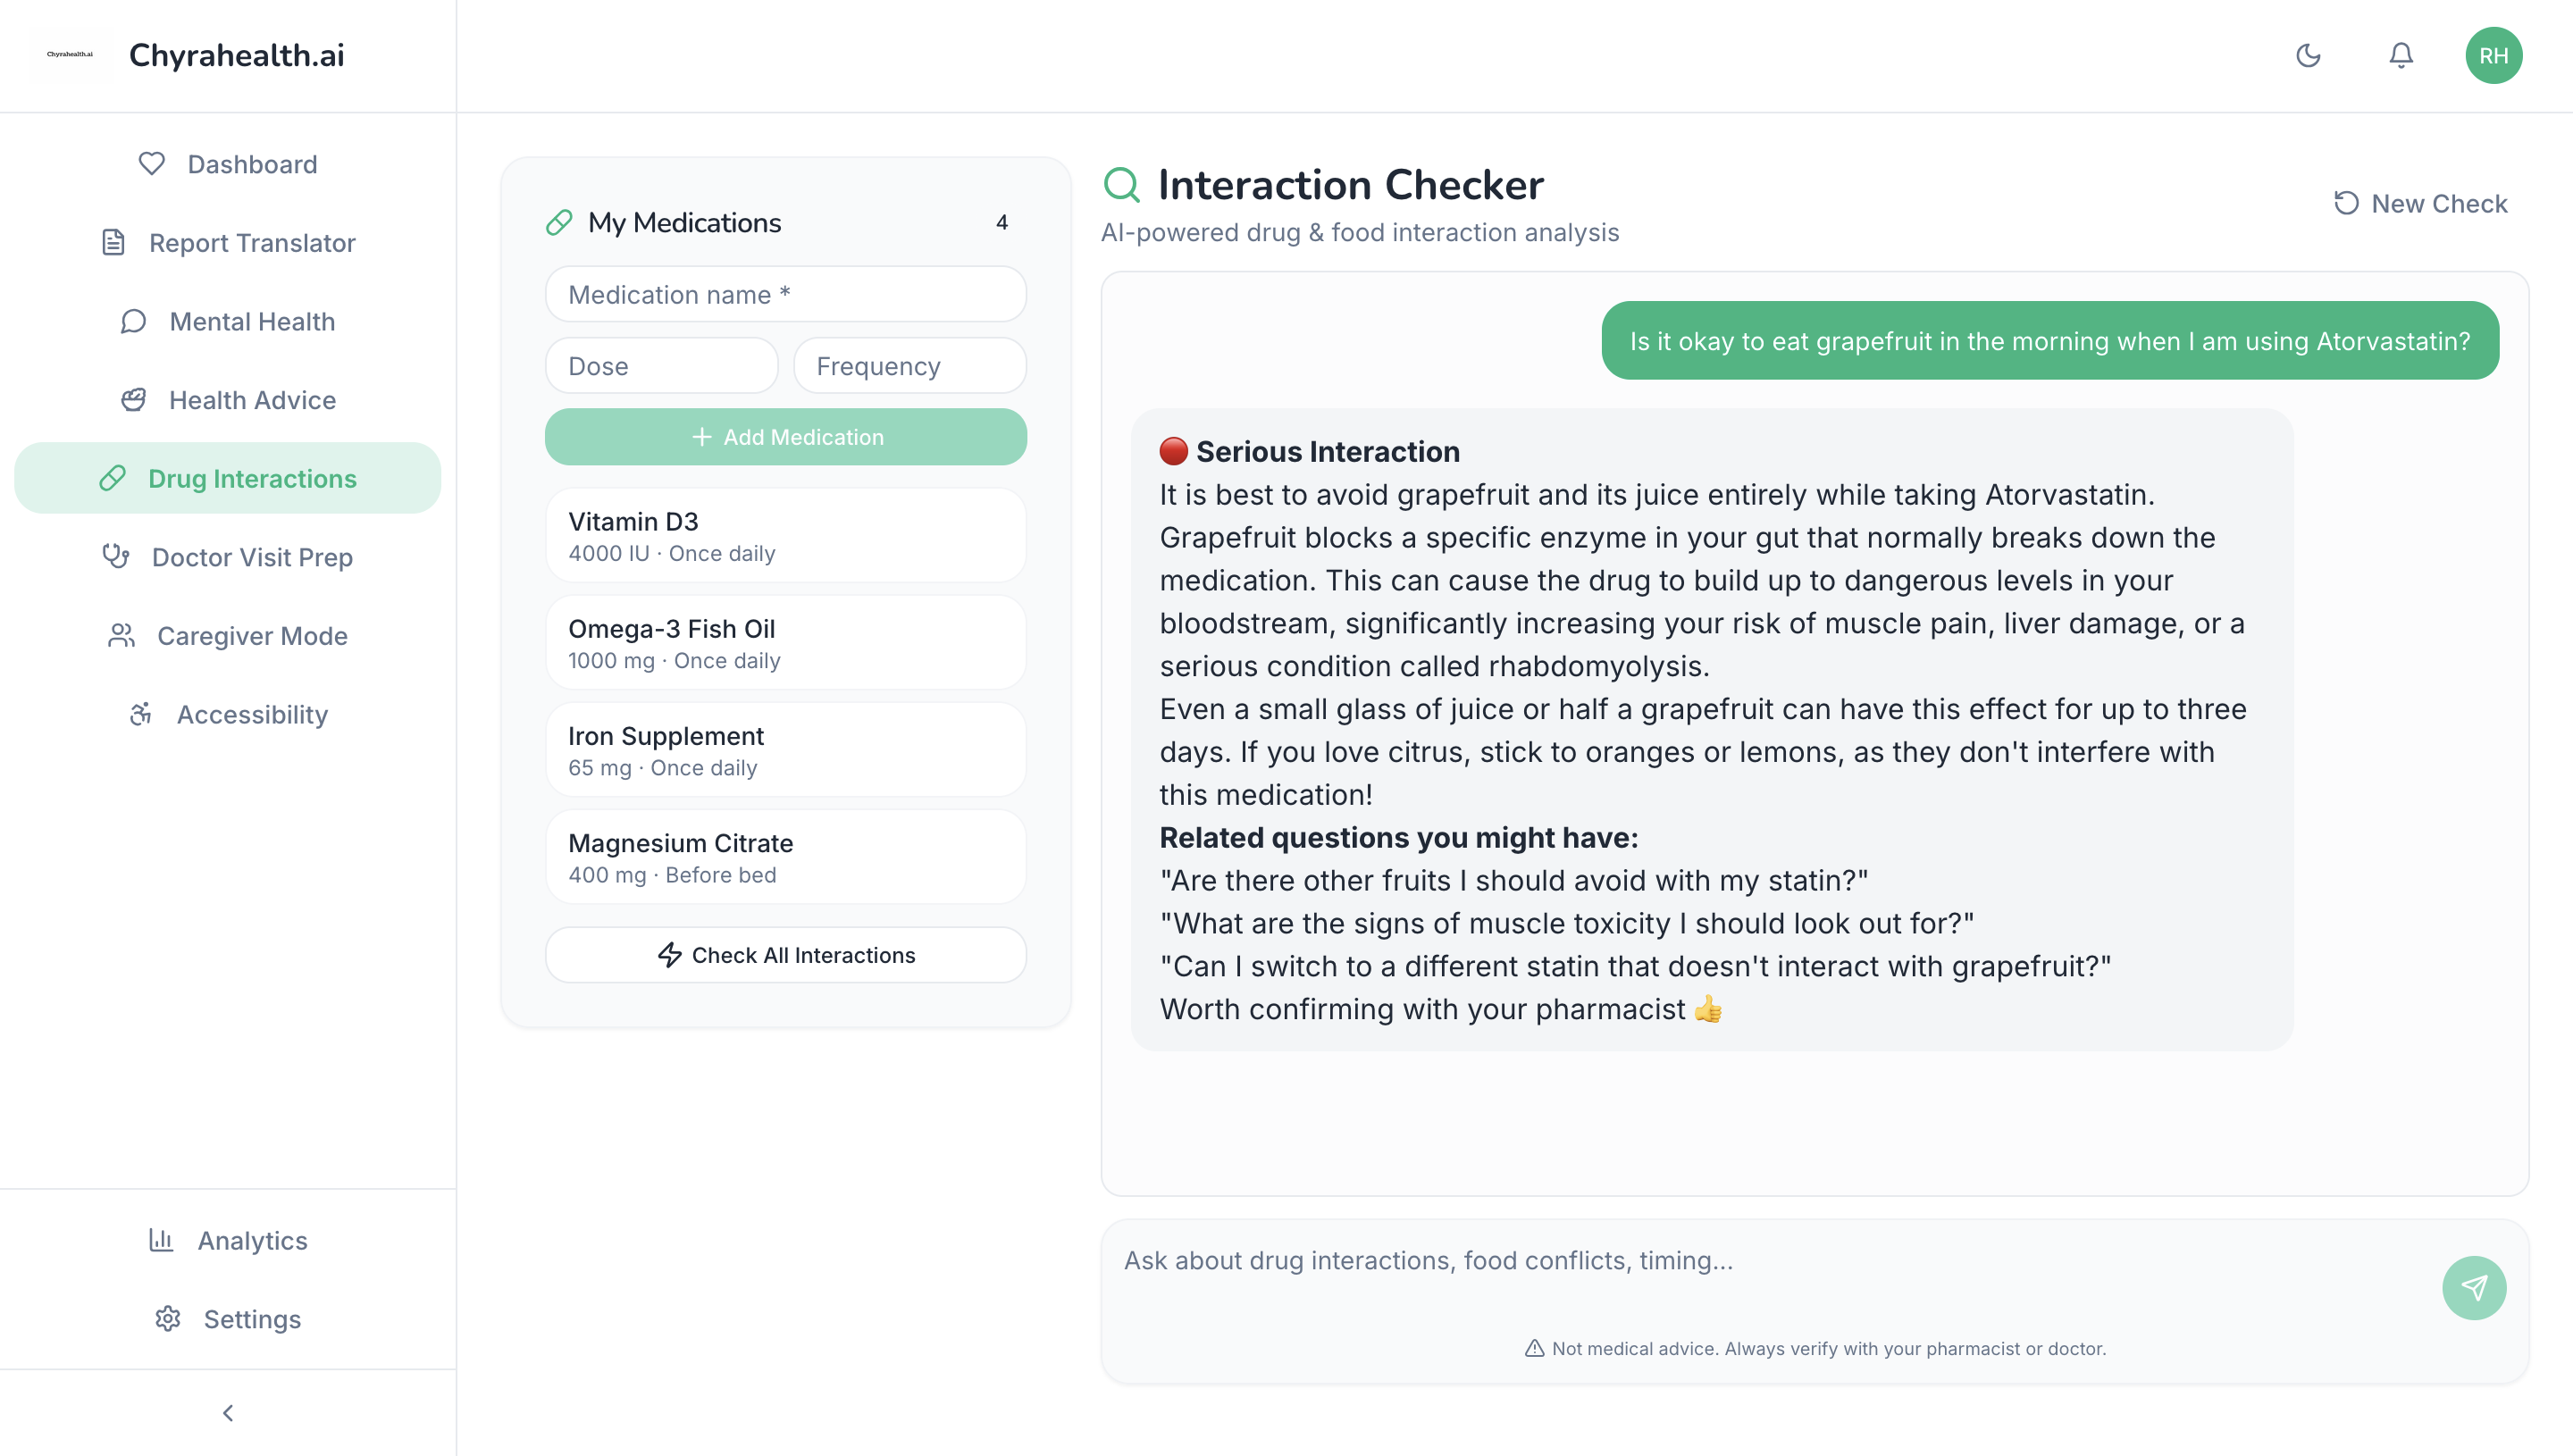This screenshot has width=2573, height=1456.
Task: Start a New Check
Action: pos(2421,204)
